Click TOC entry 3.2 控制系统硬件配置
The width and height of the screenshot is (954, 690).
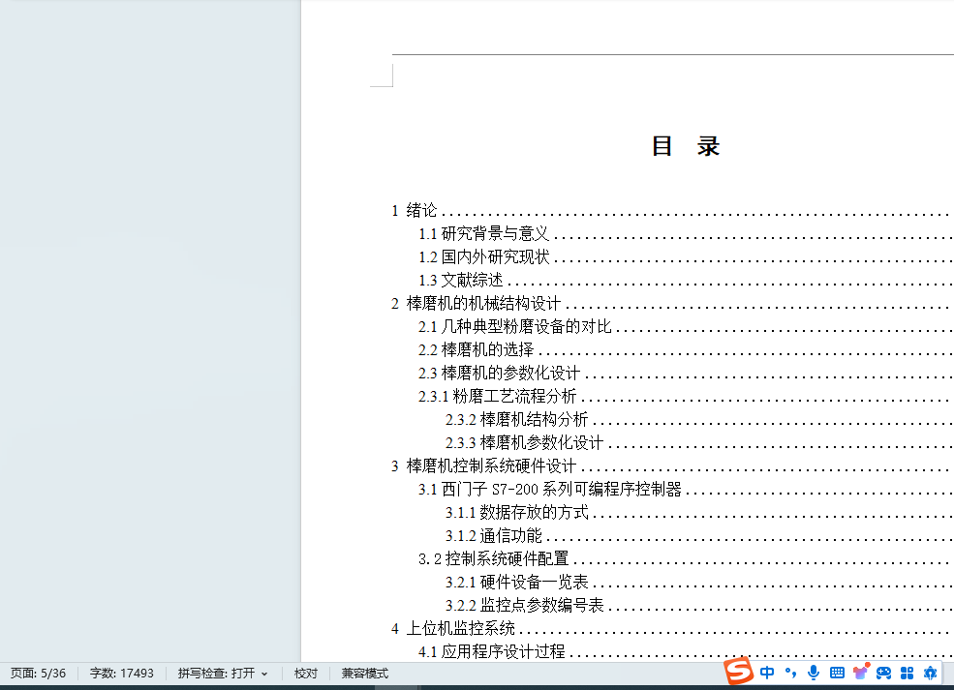[x=493, y=558]
